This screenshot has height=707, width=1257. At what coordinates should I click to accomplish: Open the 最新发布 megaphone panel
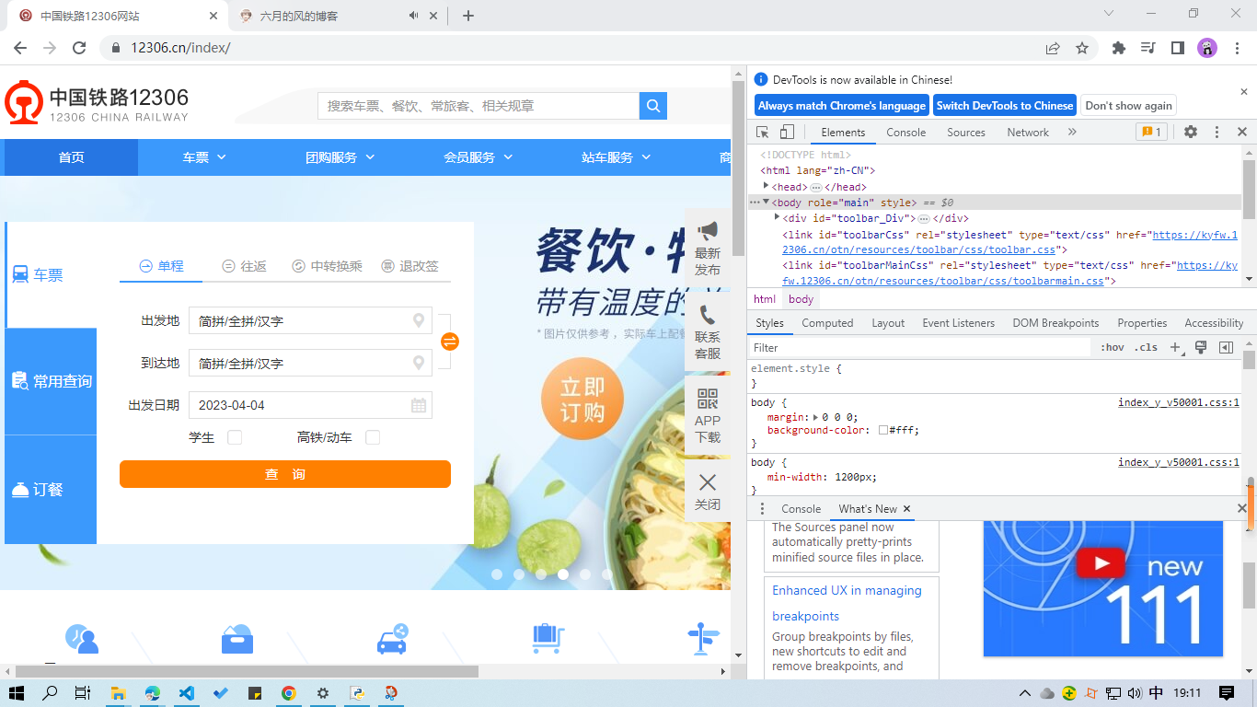point(708,249)
